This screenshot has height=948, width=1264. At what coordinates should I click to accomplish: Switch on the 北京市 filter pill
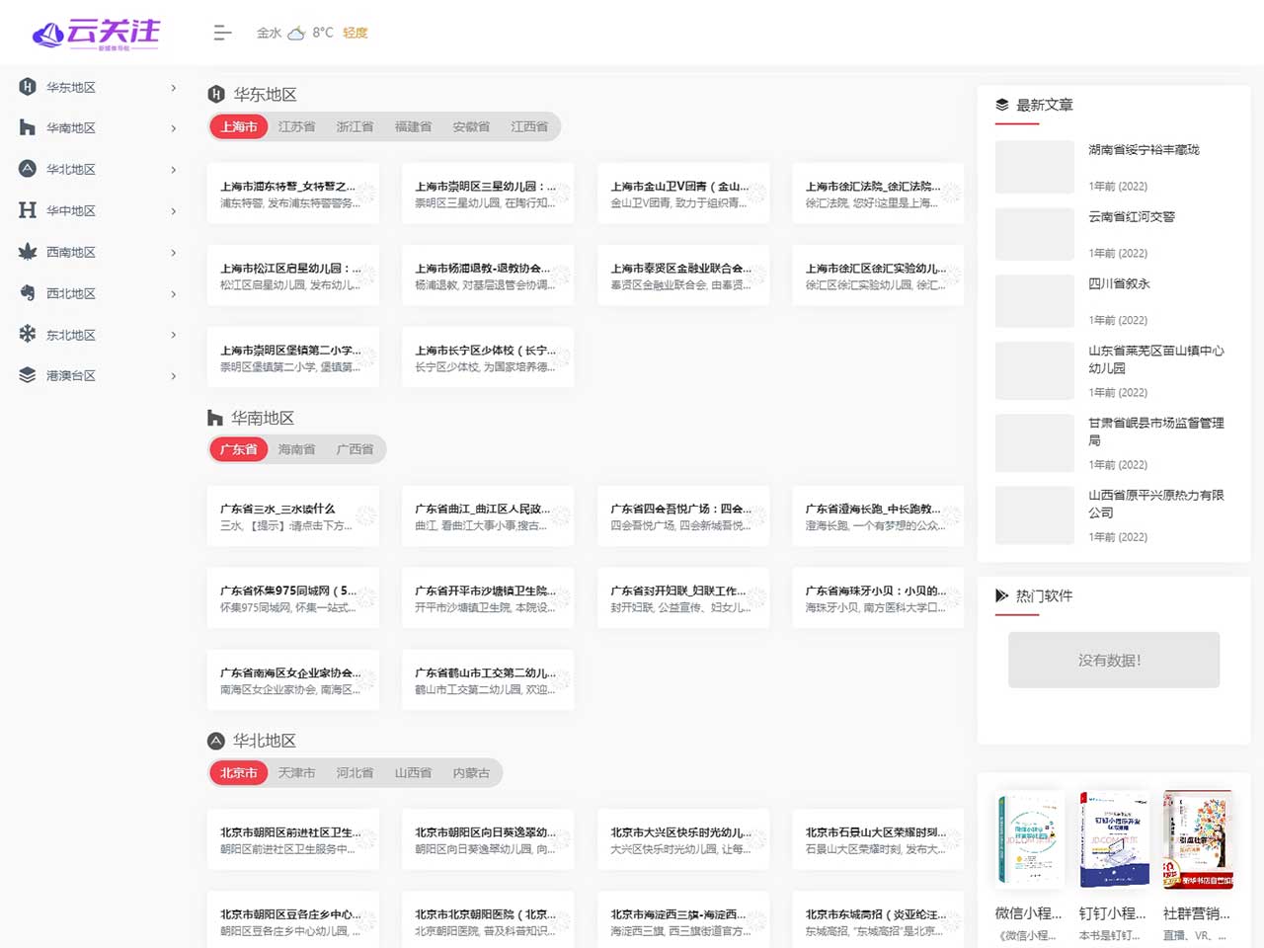click(237, 772)
